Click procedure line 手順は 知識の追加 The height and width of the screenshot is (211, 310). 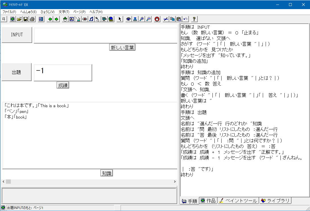(201, 73)
